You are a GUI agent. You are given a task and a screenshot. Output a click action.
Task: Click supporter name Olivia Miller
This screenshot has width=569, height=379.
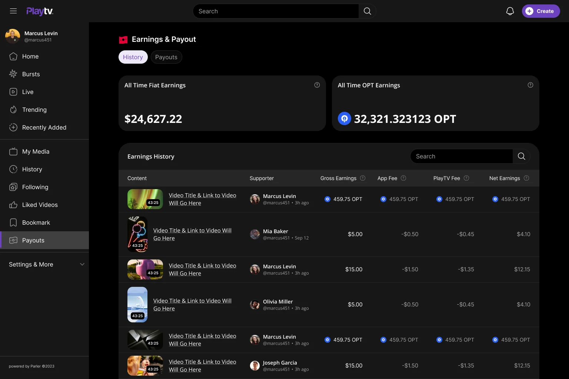point(278,302)
